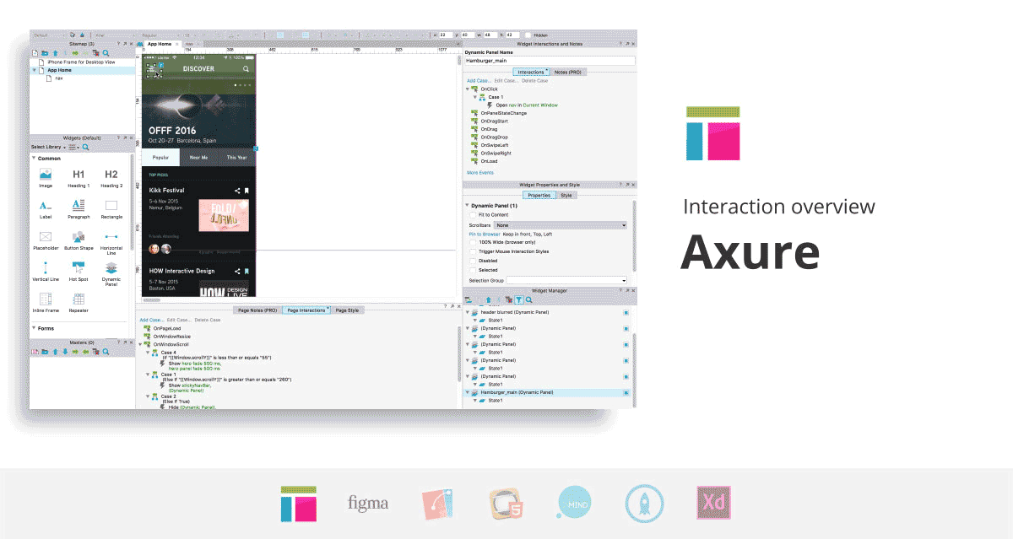Select the Horizontal Line widget
Screen dimensions: 1013x539
(111, 243)
